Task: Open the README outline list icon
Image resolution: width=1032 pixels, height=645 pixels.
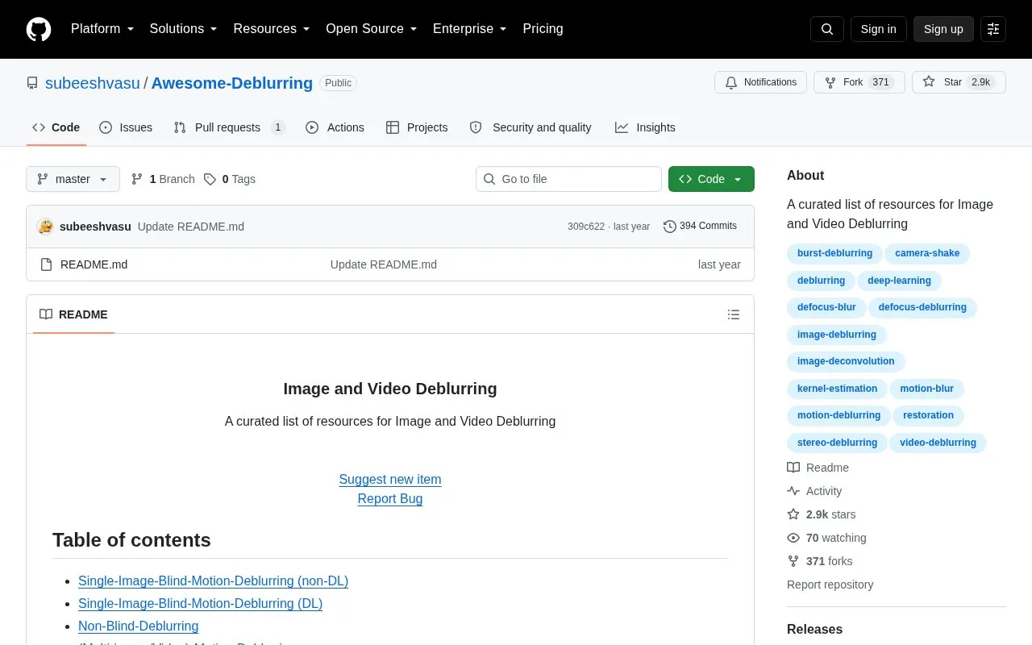Action: pos(734,314)
